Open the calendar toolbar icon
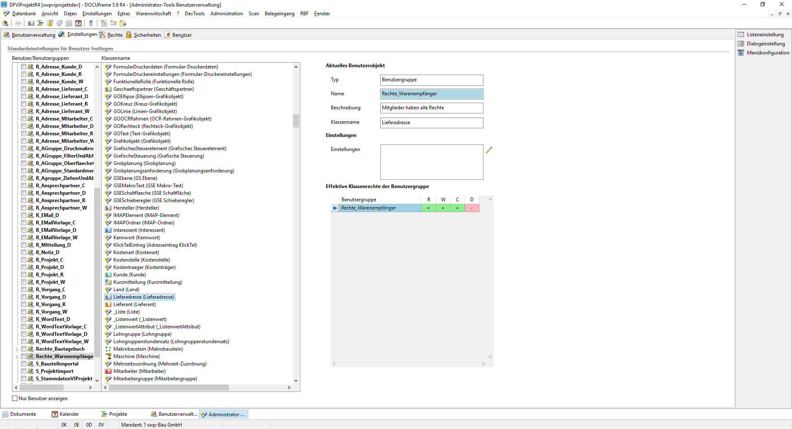Viewport: 792px width, 429px height. click(x=78, y=23)
